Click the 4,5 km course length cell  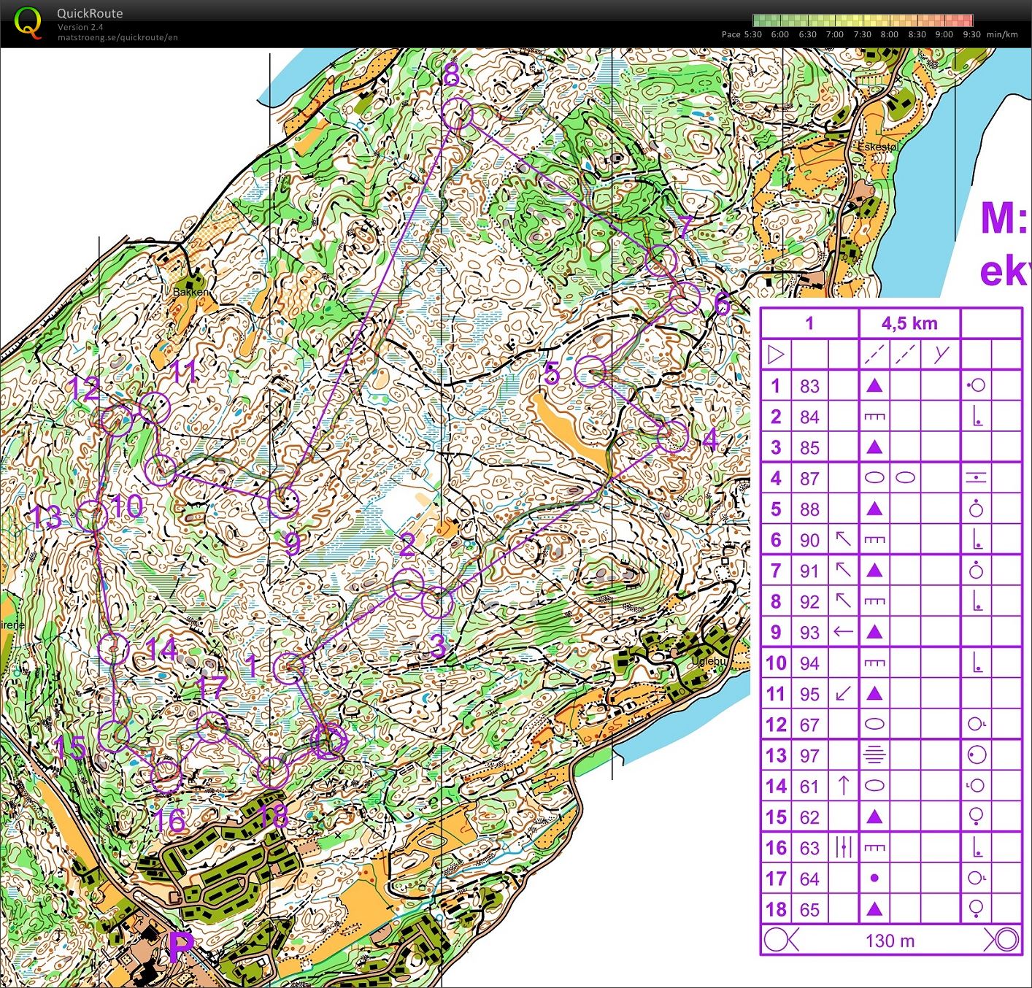pos(909,323)
